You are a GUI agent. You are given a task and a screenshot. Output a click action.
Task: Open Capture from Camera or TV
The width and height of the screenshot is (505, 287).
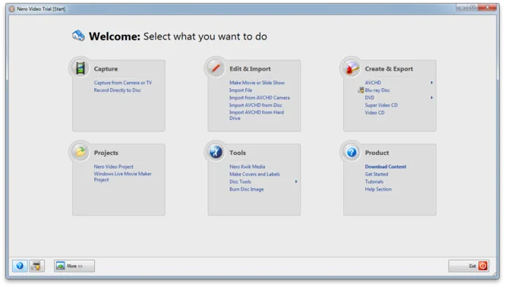pos(123,83)
